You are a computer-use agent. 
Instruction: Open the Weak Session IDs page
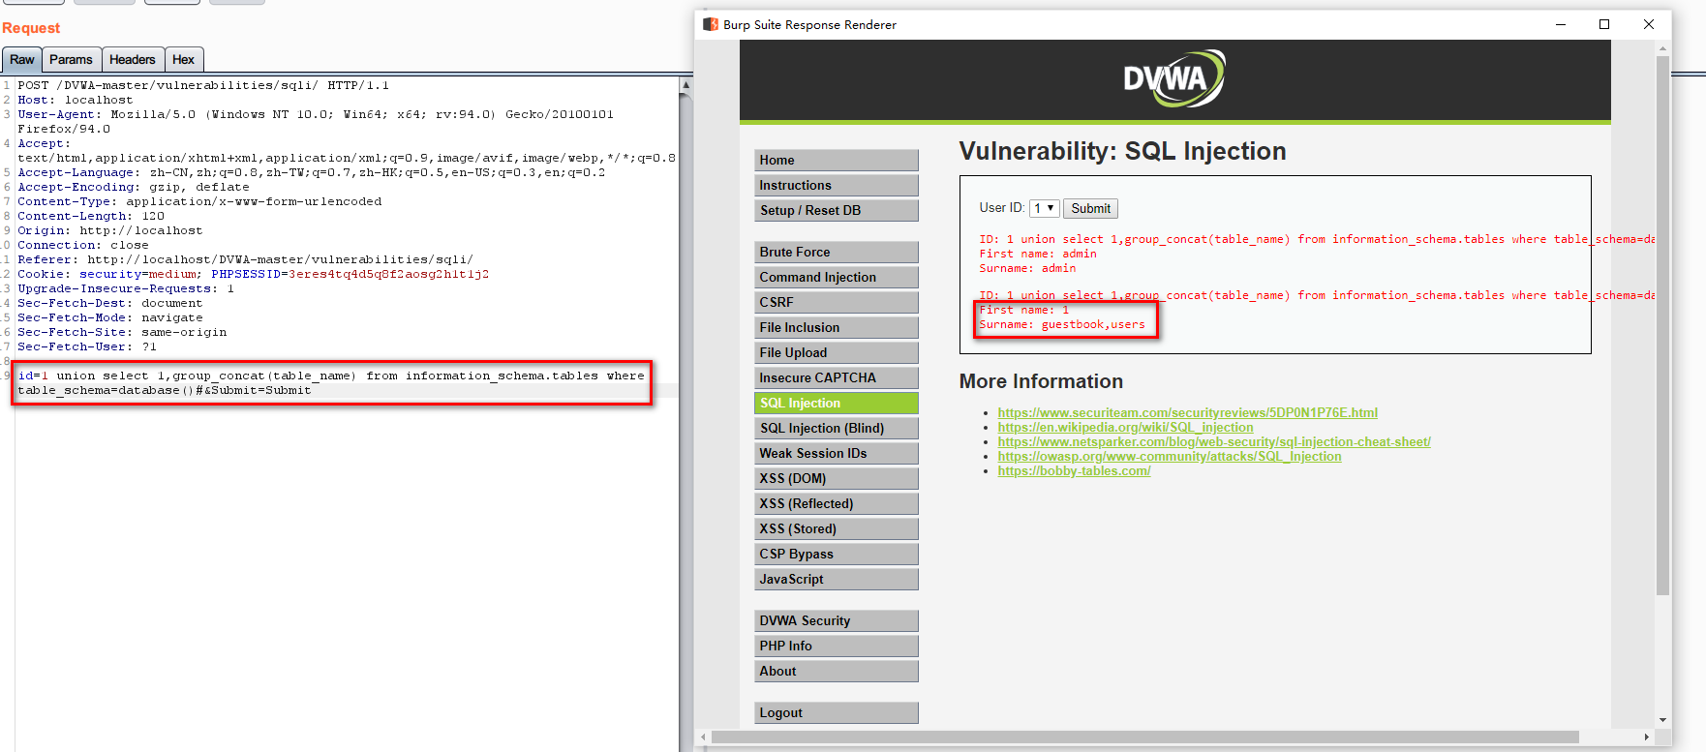point(837,454)
